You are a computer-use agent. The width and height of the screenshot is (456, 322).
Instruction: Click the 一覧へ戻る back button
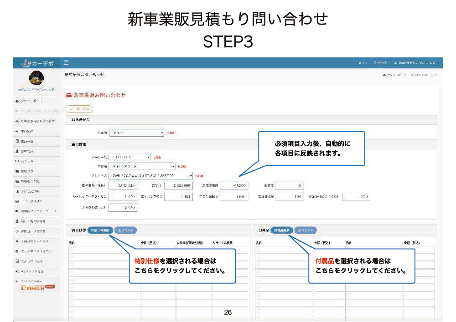pos(80,109)
